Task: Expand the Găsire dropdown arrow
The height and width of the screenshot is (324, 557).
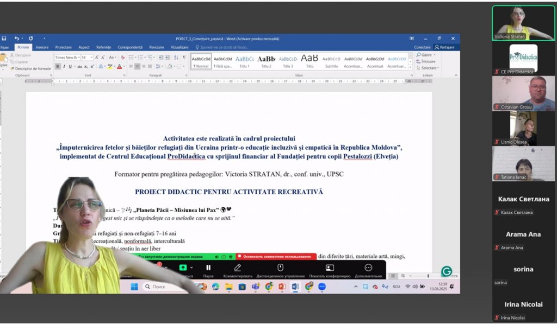Action: pyautogui.click(x=435, y=55)
